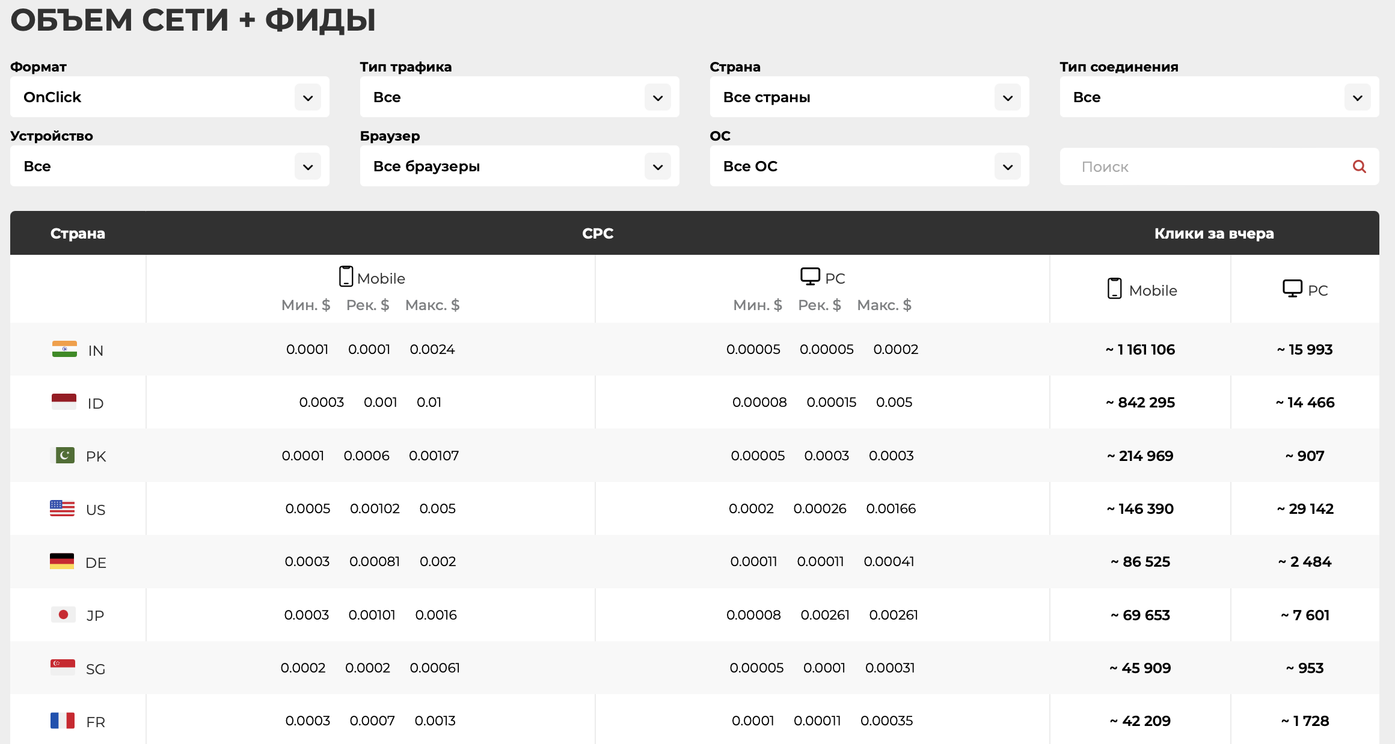Click the PC Макс. $ subheader
Screen dimensions: 1395x744
(x=885, y=305)
